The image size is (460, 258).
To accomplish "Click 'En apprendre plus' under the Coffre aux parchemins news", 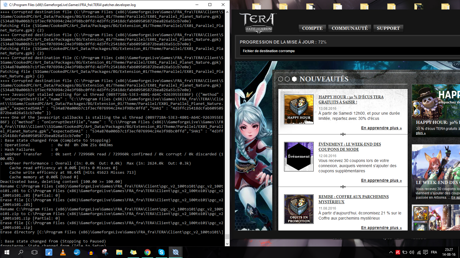I will click(381, 228).
